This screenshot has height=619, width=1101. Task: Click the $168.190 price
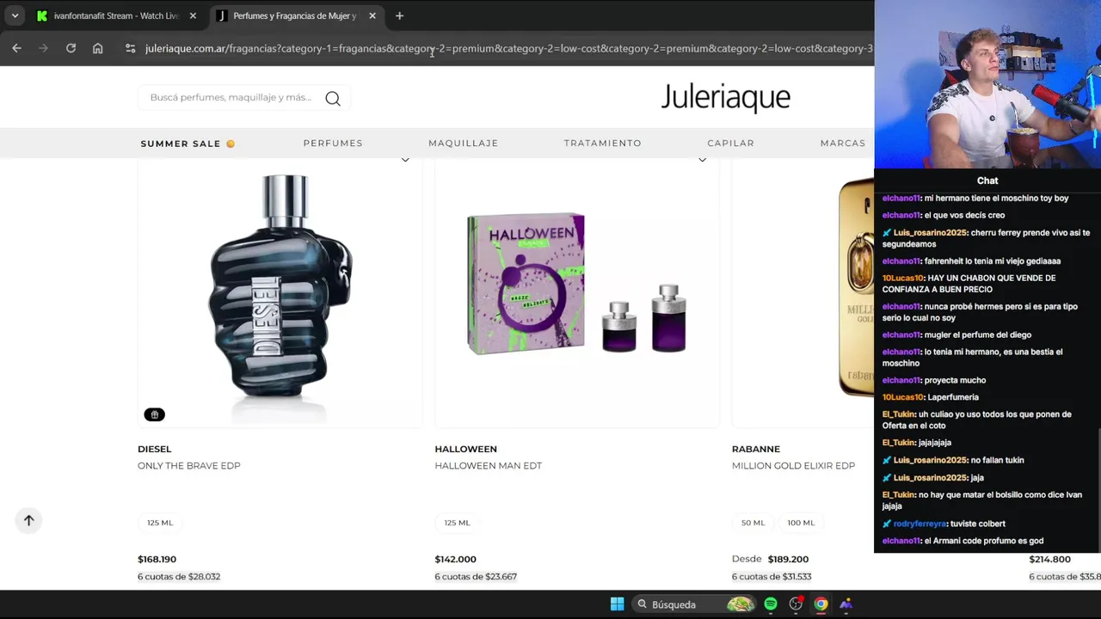[x=157, y=559]
